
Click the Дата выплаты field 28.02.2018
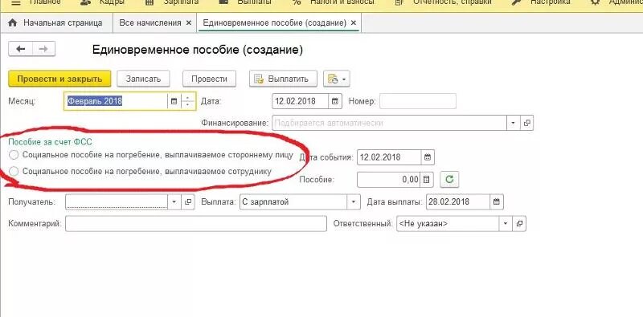(x=457, y=201)
